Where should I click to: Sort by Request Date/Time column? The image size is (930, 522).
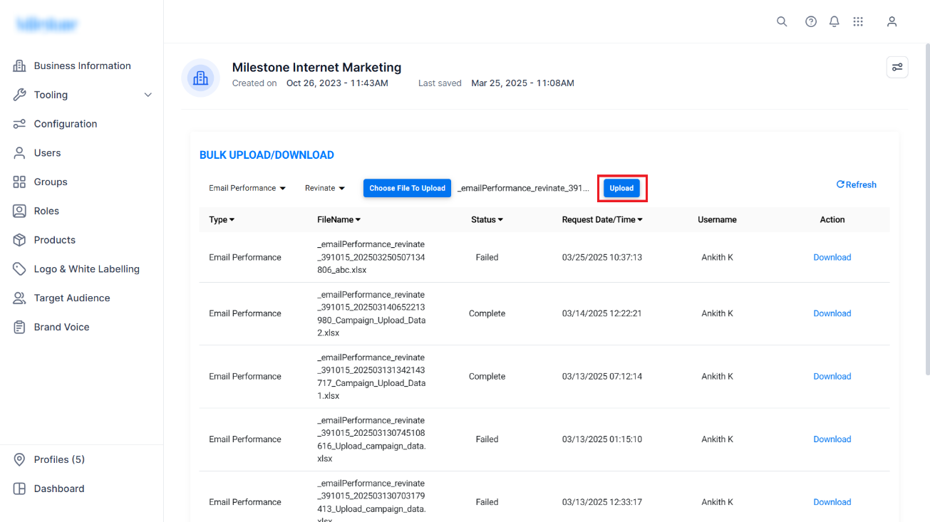602,219
